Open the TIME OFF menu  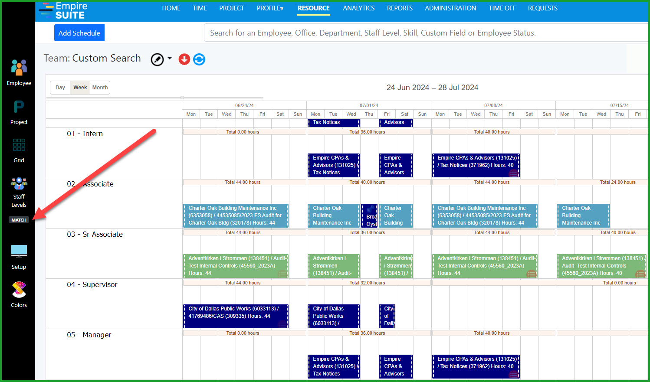click(x=502, y=8)
